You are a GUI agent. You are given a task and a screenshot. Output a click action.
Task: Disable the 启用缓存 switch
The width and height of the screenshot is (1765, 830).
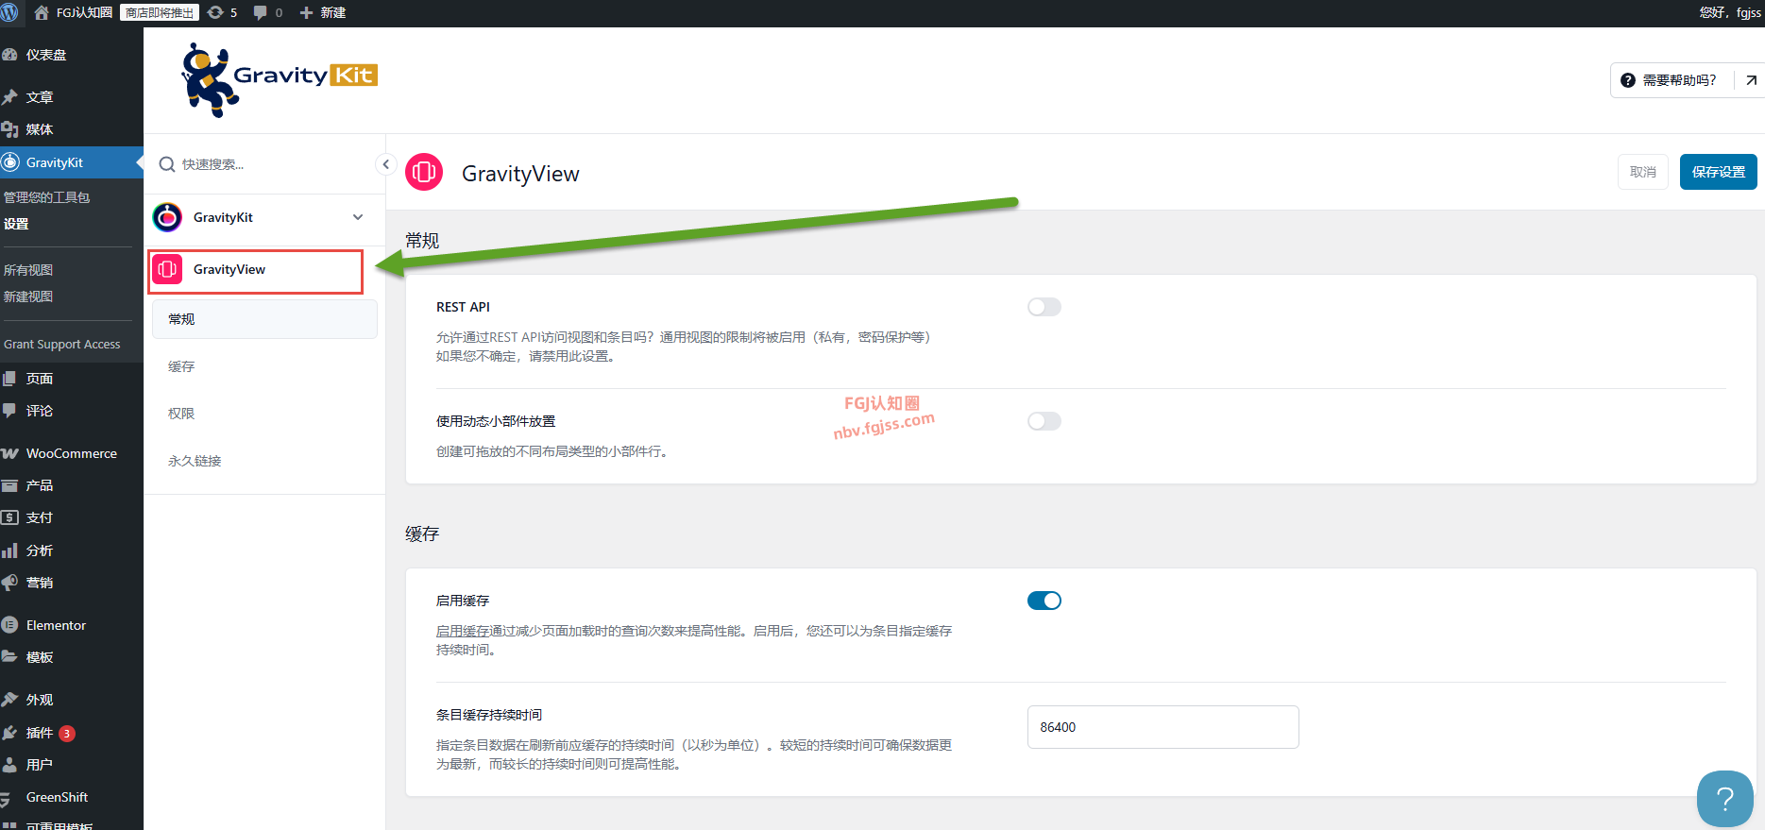coord(1044,601)
